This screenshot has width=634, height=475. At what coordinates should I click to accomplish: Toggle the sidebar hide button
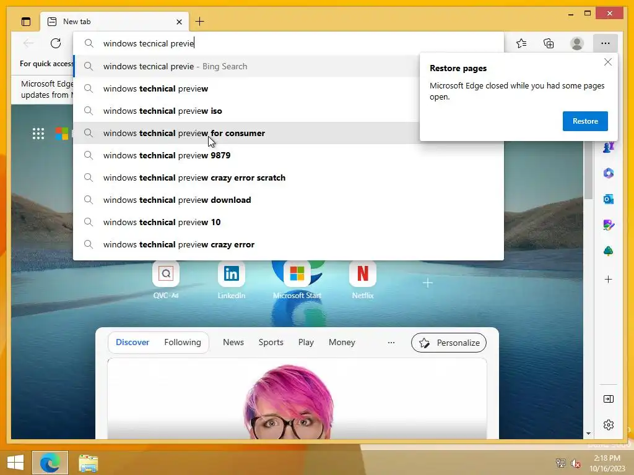[609, 399]
